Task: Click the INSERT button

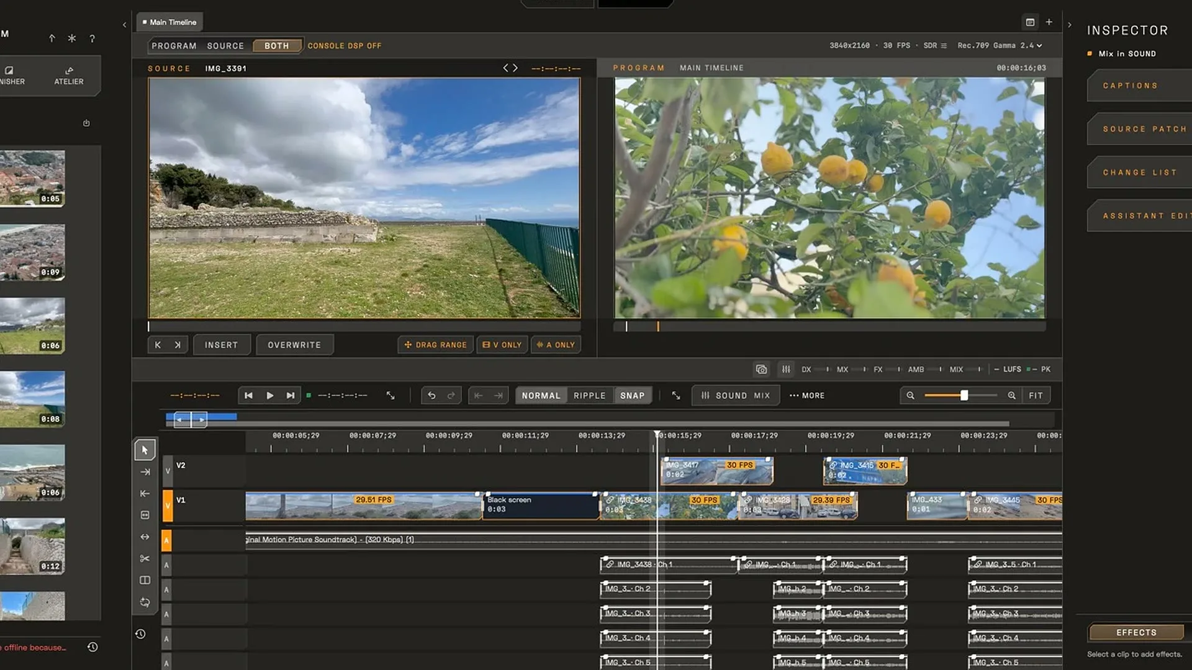Action: pos(222,345)
